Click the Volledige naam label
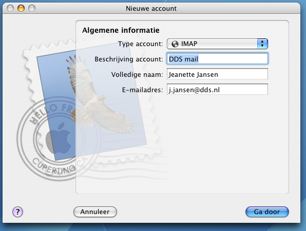 (x=137, y=75)
